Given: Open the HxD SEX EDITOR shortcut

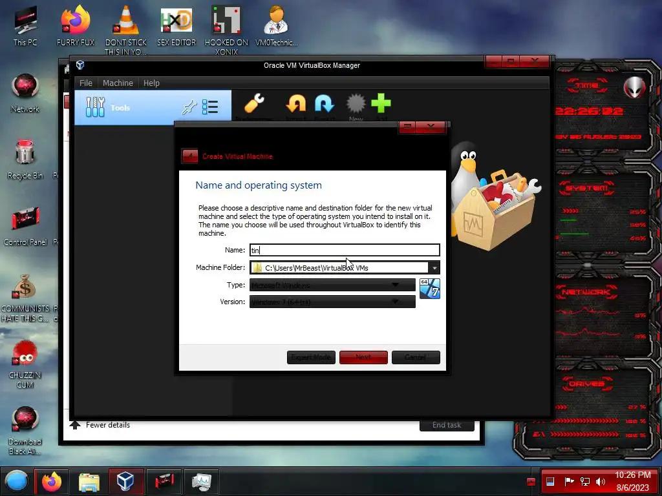Looking at the screenshot, I should coord(176,25).
